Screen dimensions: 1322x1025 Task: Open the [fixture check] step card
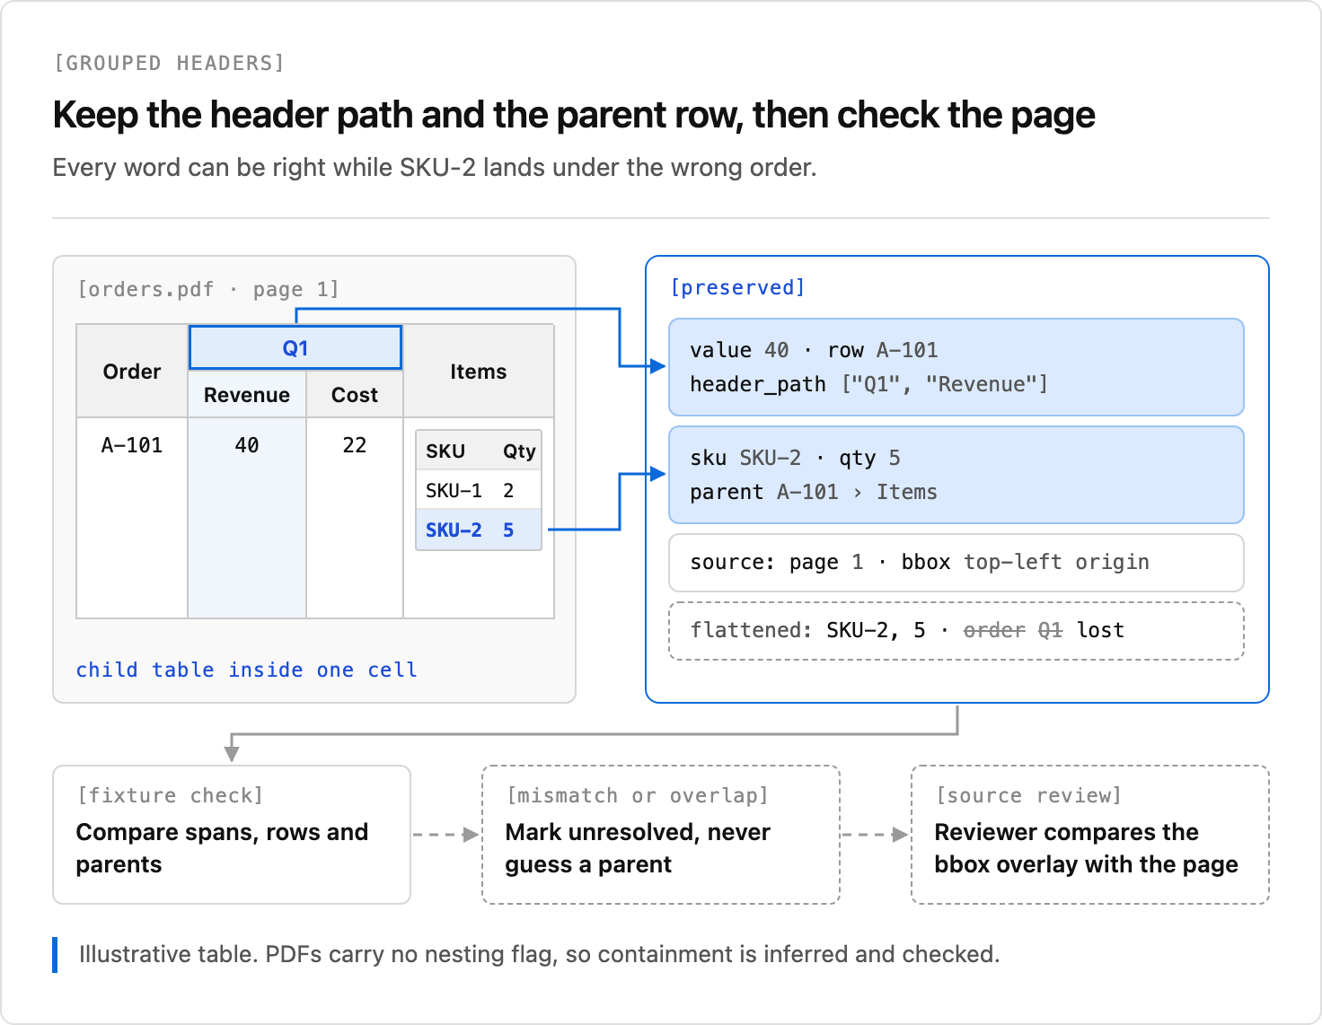click(x=232, y=835)
